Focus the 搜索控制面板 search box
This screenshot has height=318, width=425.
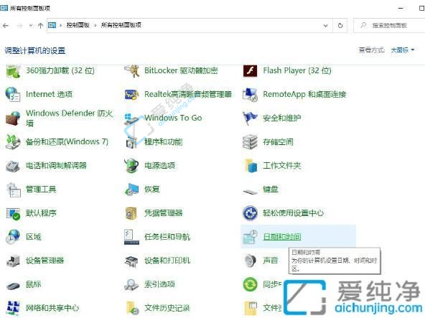389,26
